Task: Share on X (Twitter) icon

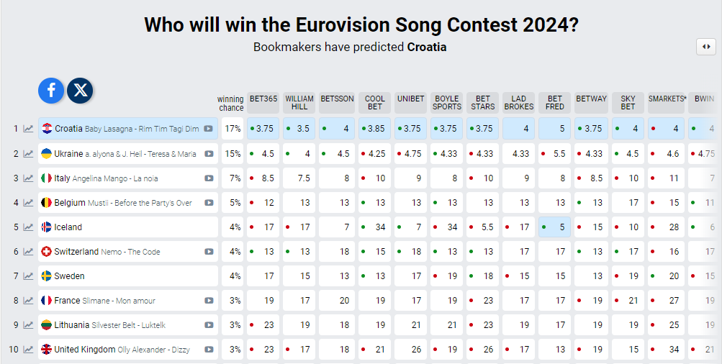Action: (81, 91)
